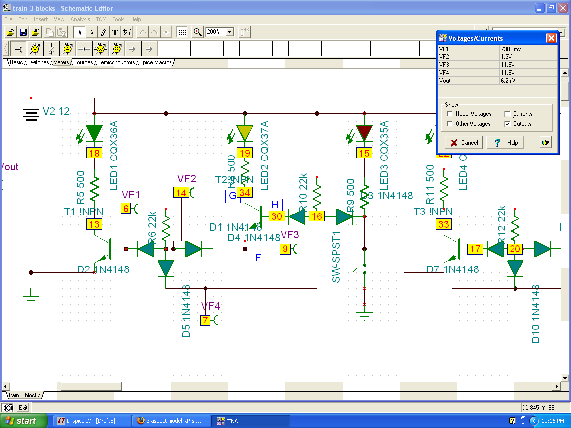The height and width of the screenshot is (428, 571).
Task: Open the Analysis menu
Action: pyautogui.click(x=80, y=19)
